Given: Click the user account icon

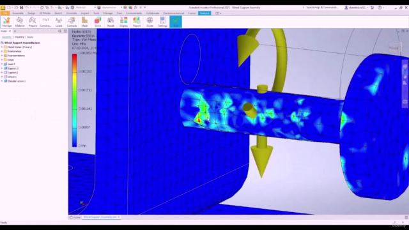Looking at the screenshot, I should click(346, 8).
